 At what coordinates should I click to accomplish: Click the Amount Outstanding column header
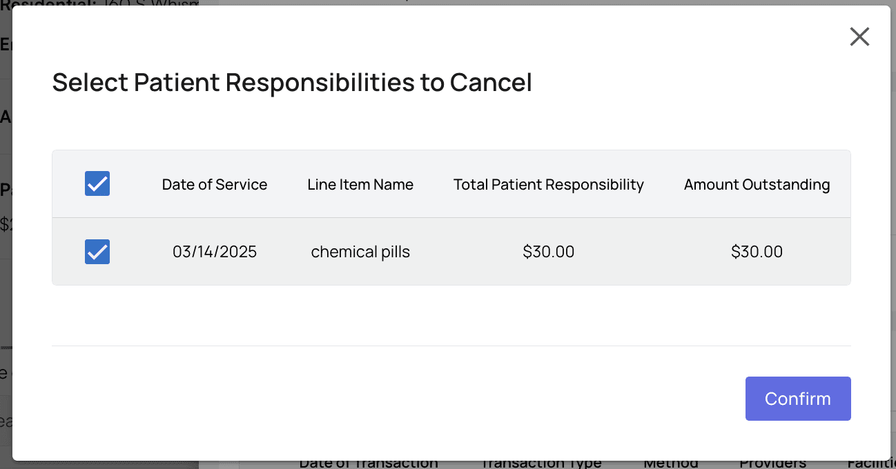click(757, 185)
